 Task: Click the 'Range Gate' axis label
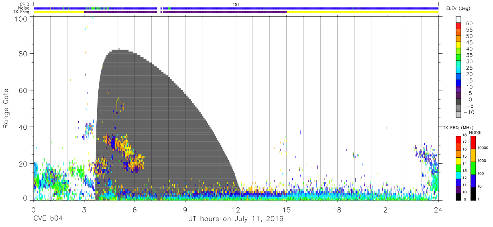tap(6, 108)
